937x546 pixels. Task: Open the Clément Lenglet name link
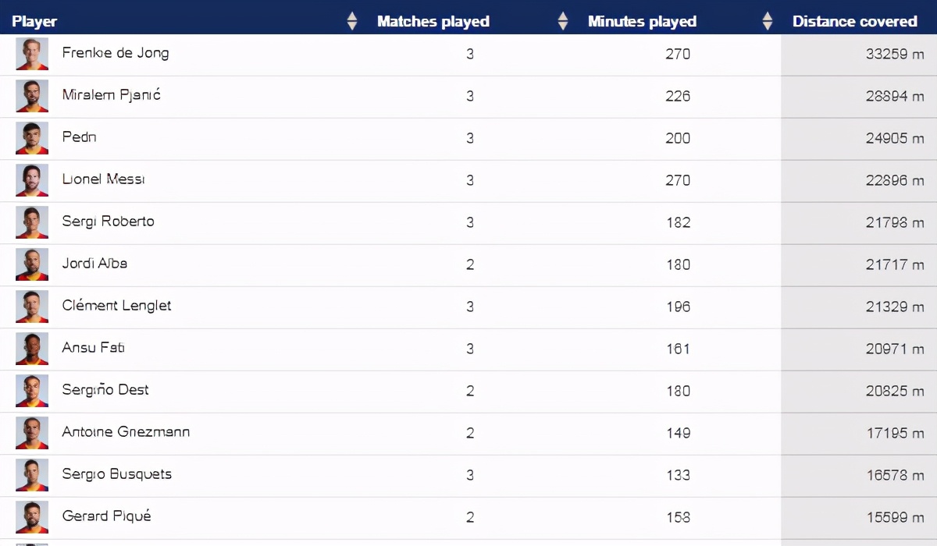[116, 306]
